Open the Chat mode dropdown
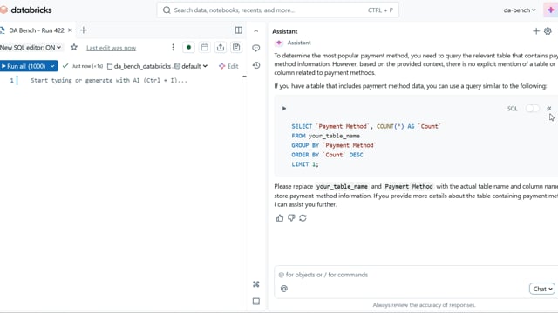Image resolution: width=558 pixels, height=313 pixels. (x=542, y=289)
